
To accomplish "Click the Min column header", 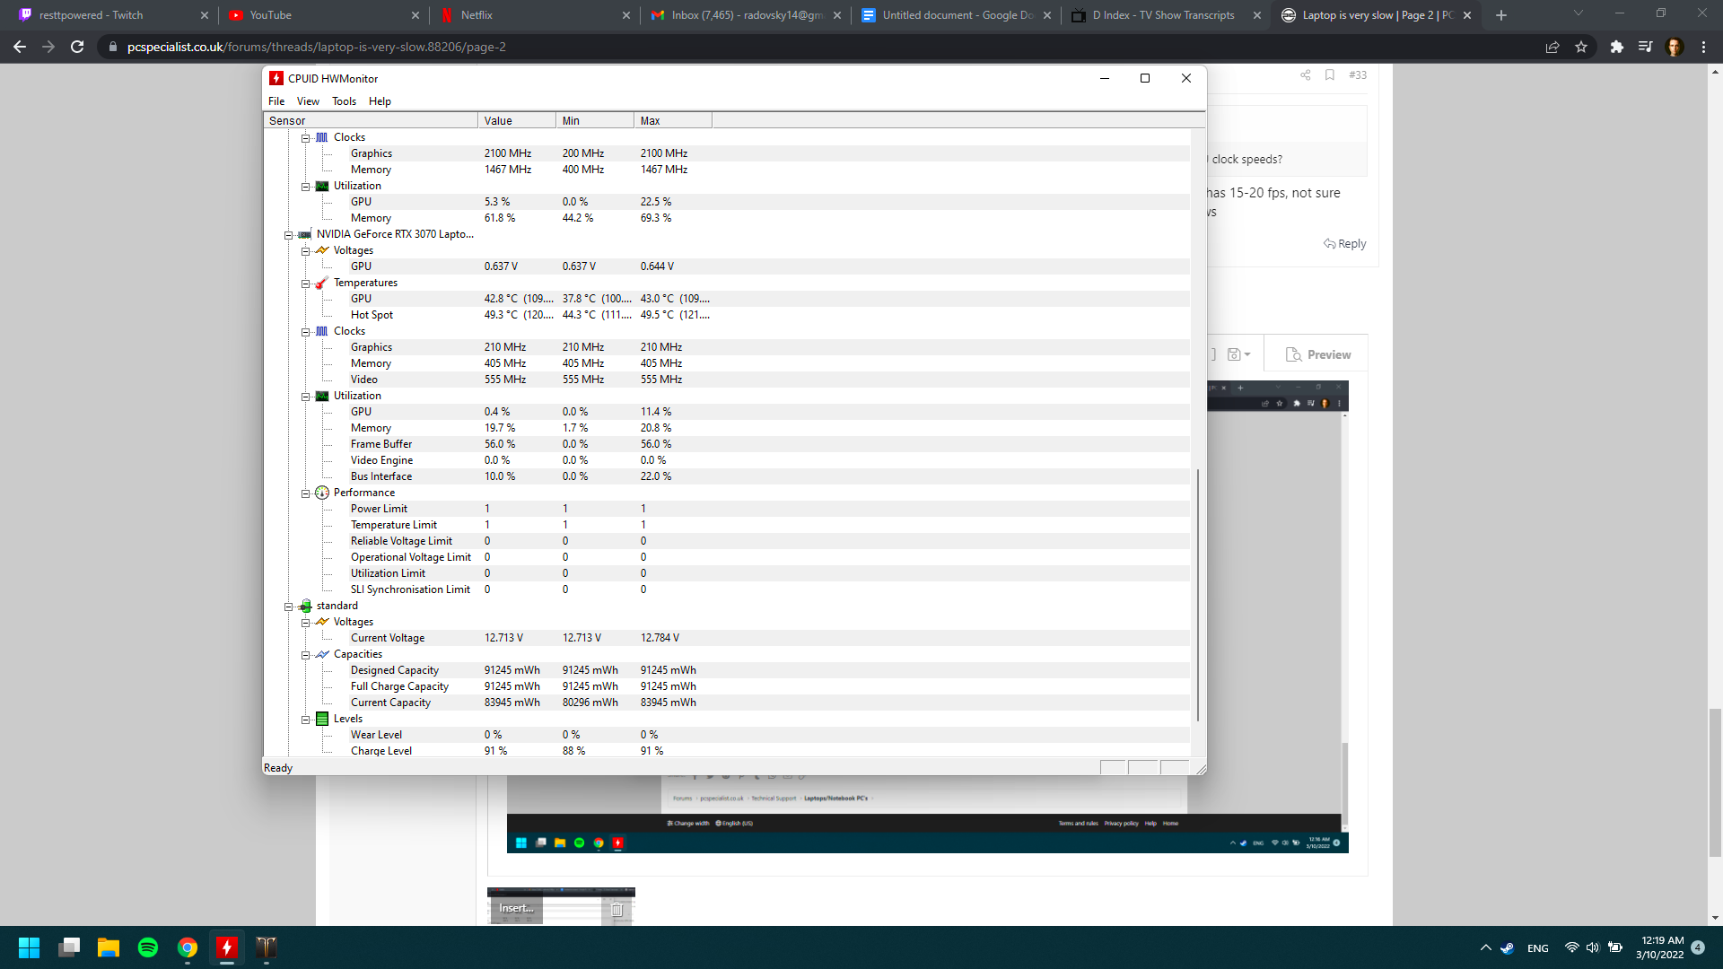I will tap(595, 121).
